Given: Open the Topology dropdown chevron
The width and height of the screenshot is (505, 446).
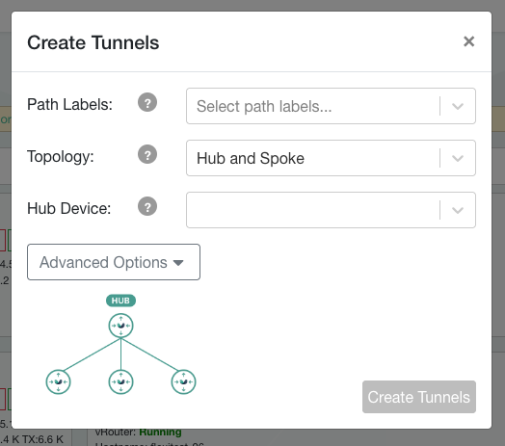Looking at the screenshot, I should [x=458, y=158].
